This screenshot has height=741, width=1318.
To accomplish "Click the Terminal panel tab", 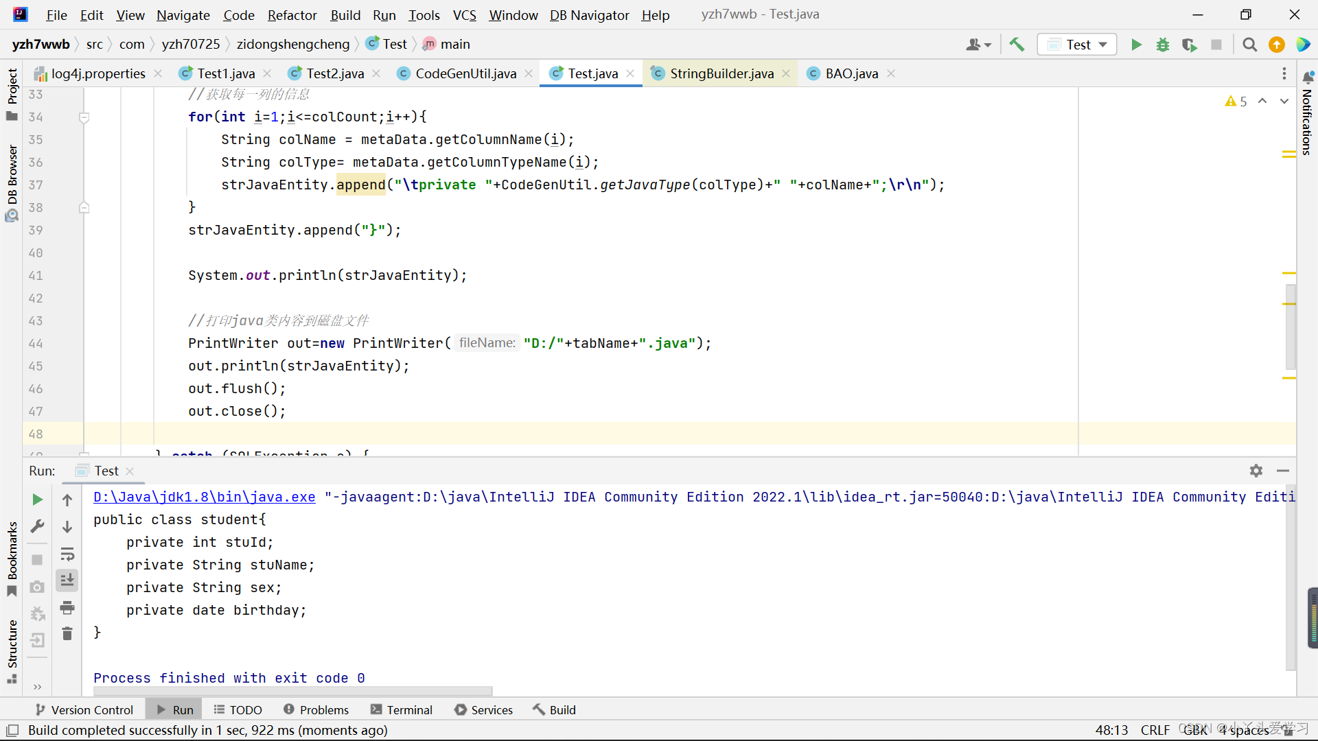I will (x=409, y=709).
